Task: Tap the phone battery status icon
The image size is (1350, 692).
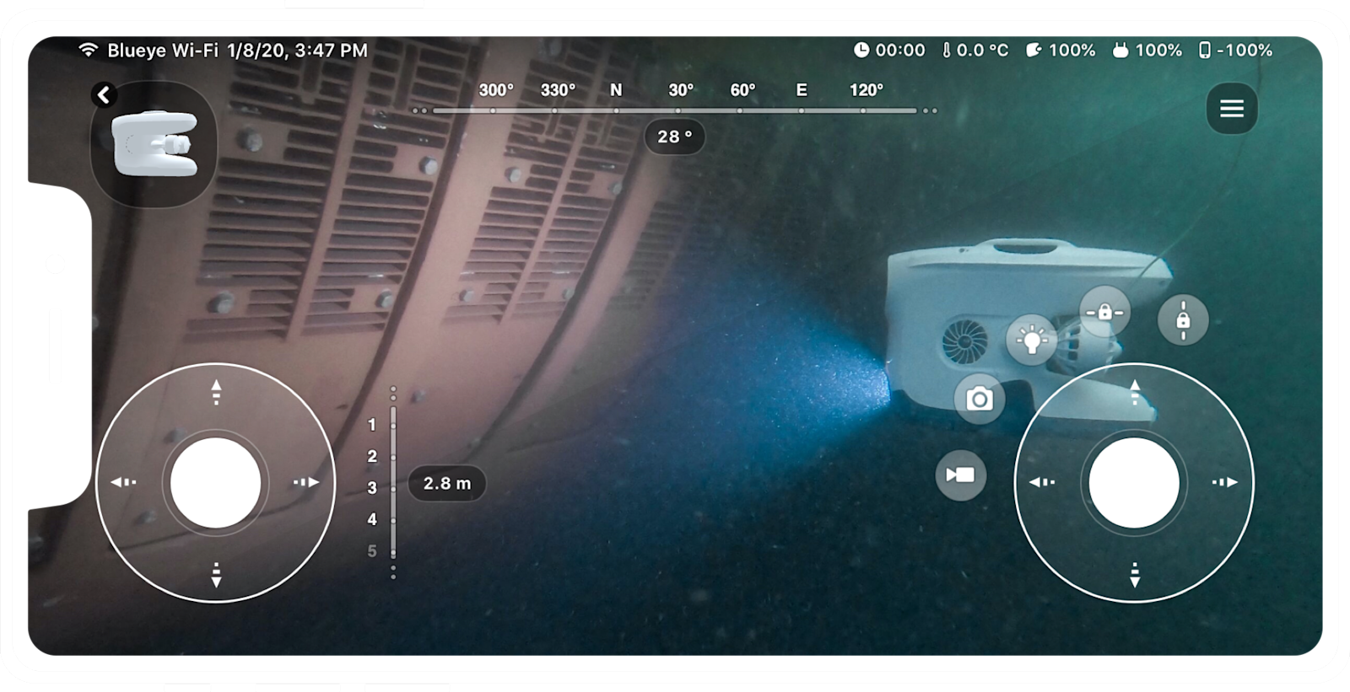Action: point(1205,51)
